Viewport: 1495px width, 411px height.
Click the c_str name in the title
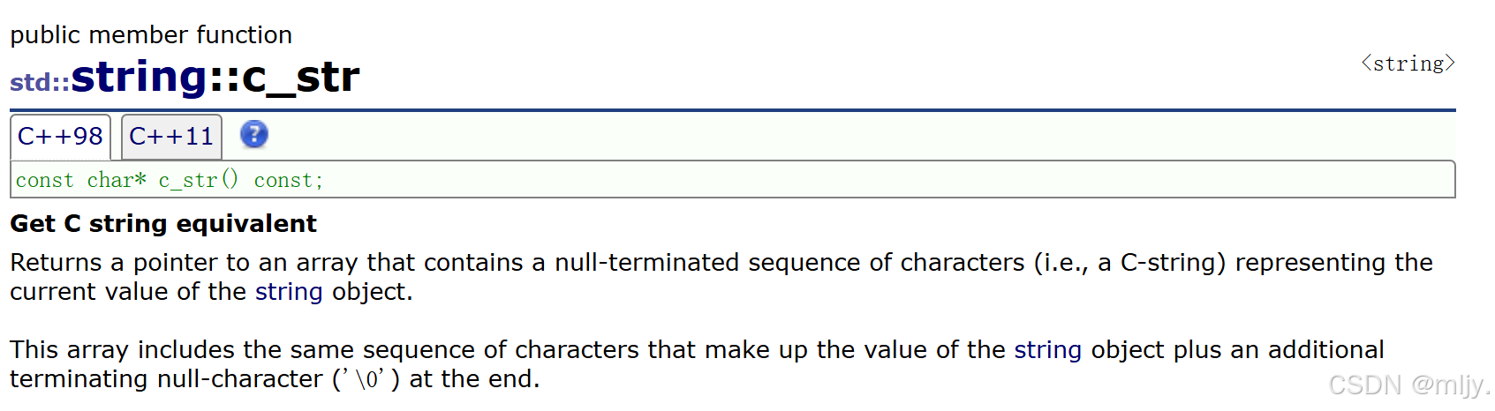[300, 77]
